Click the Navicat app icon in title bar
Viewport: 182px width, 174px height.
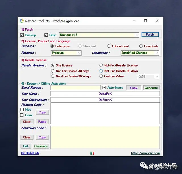[22, 21]
